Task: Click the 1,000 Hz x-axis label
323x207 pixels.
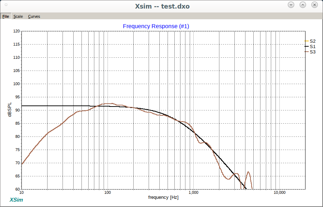Action: (x=193, y=193)
